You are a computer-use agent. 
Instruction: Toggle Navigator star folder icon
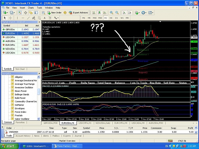[31, 13]
